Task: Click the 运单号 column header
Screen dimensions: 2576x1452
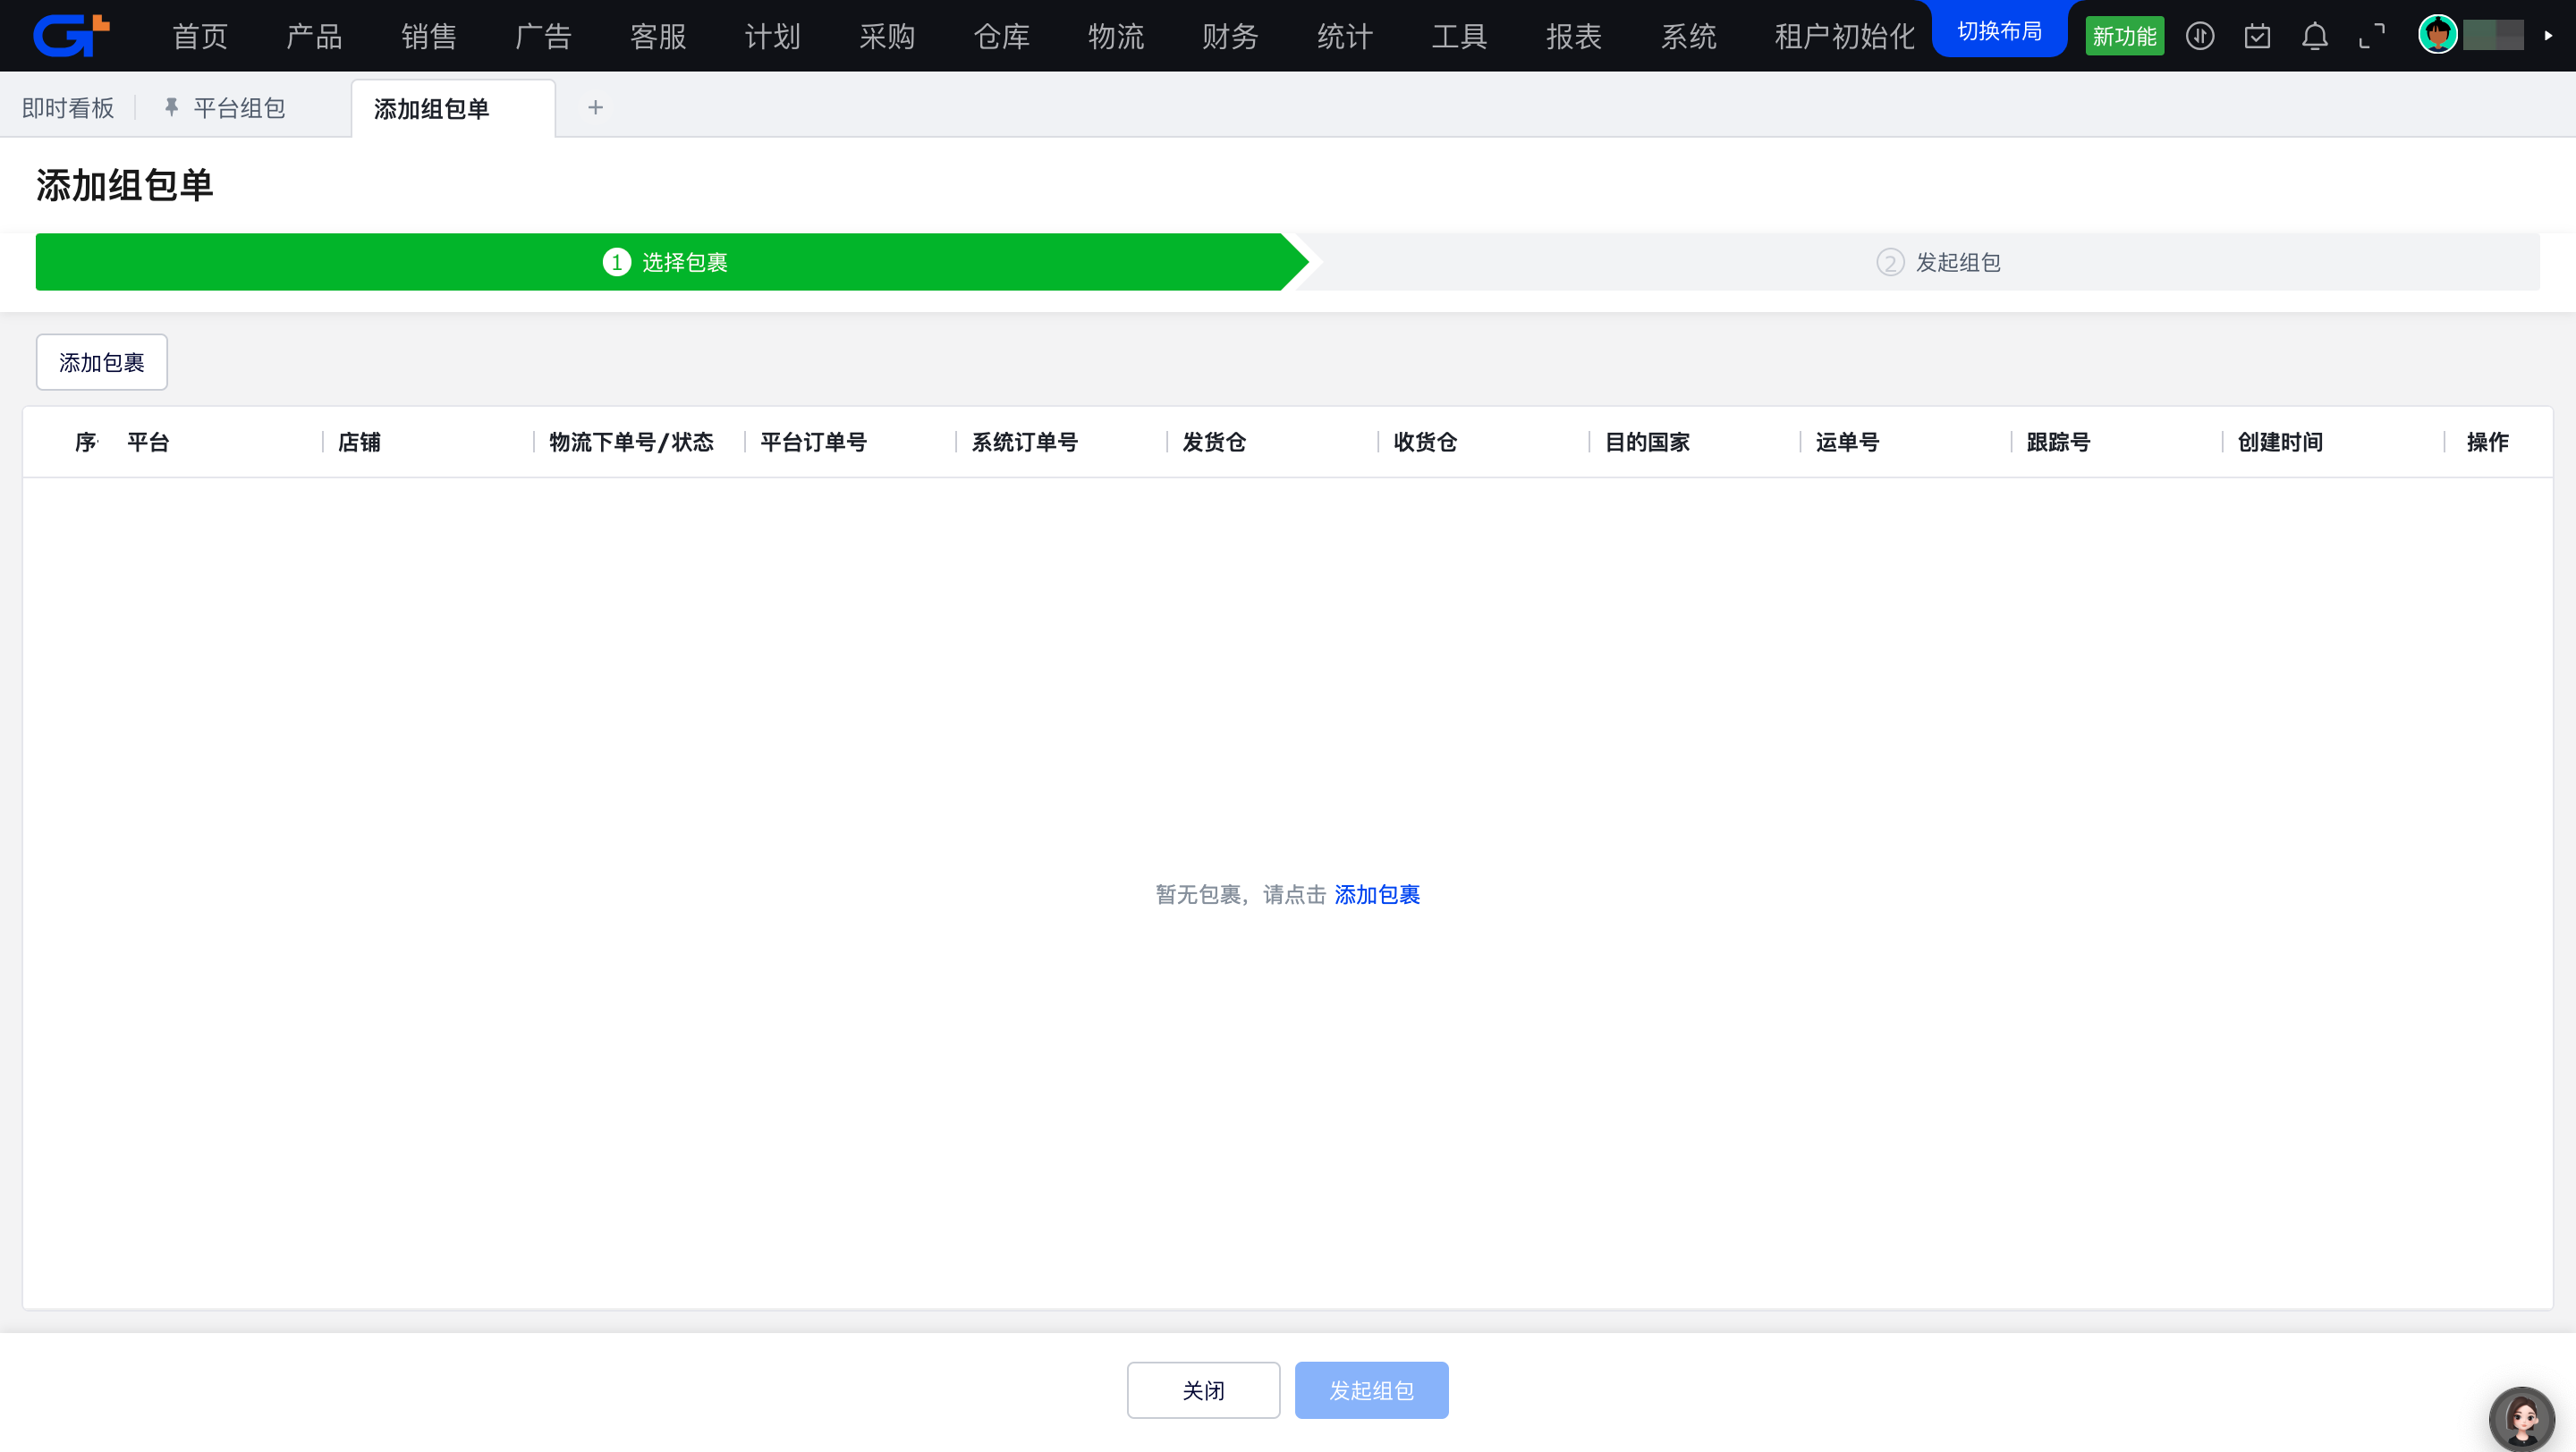Action: tap(1847, 442)
